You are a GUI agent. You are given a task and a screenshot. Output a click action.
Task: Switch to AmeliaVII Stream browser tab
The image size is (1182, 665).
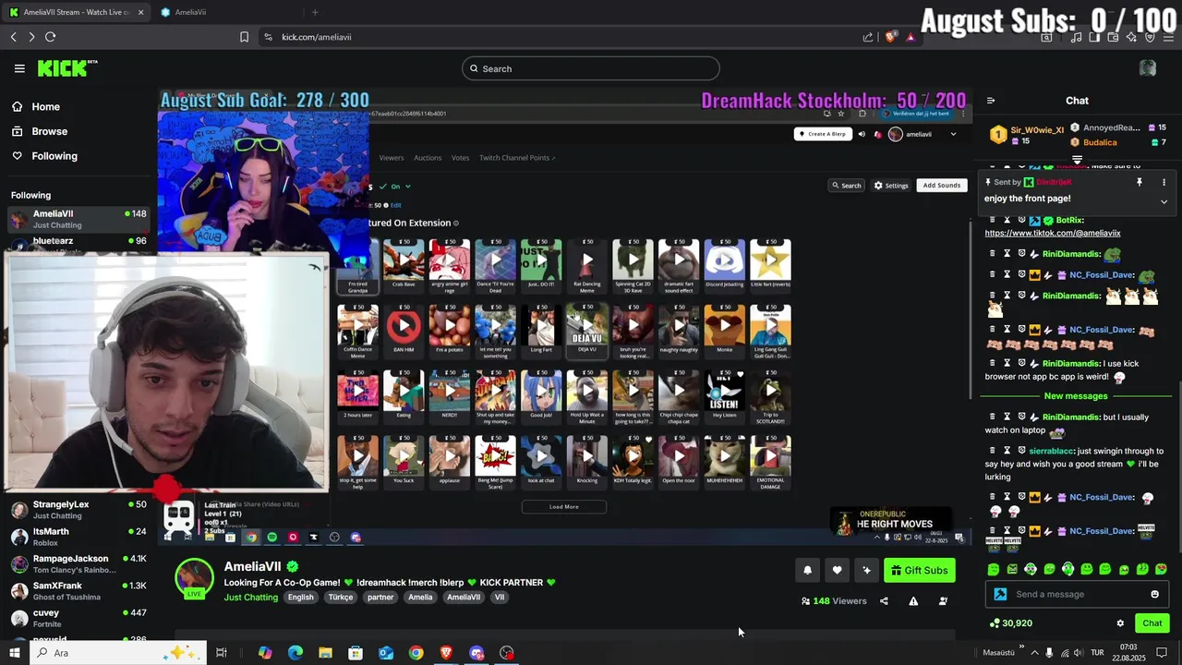[76, 12]
